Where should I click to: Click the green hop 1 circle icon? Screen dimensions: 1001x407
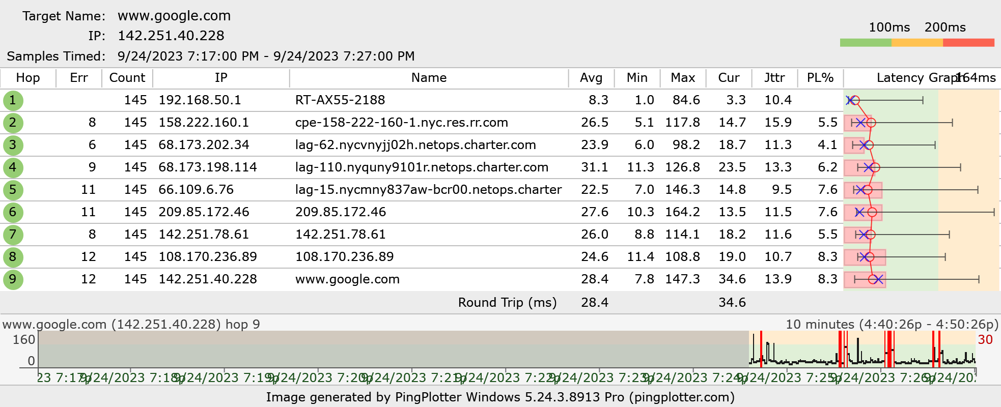point(13,100)
